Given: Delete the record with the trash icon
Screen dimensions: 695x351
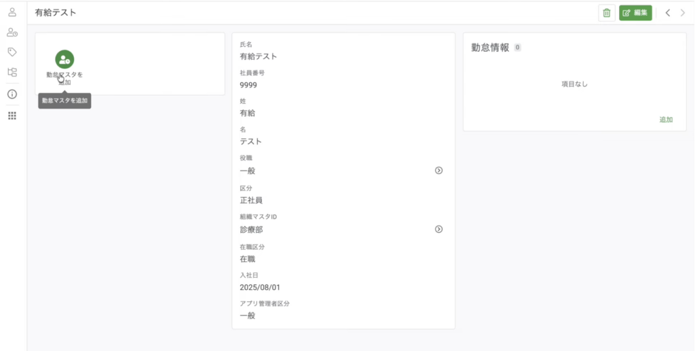Looking at the screenshot, I should (x=607, y=13).
